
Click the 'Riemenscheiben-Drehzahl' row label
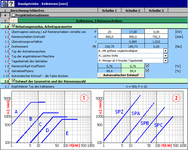28,37
